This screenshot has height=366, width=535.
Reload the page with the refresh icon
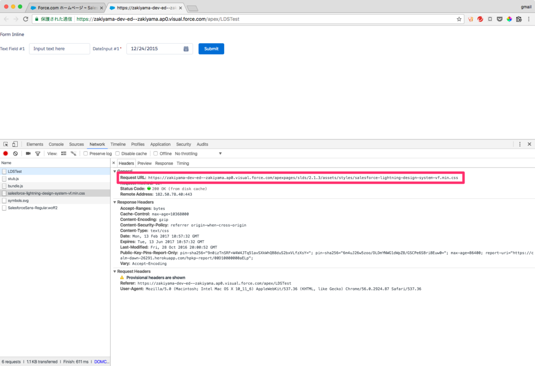point(26,19)
